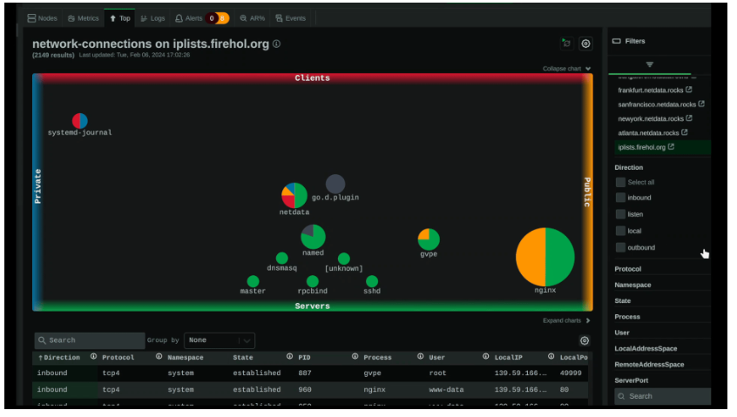Open the Metrics tab
Screen dimensions: 737x417
click(x=84, y=18)
